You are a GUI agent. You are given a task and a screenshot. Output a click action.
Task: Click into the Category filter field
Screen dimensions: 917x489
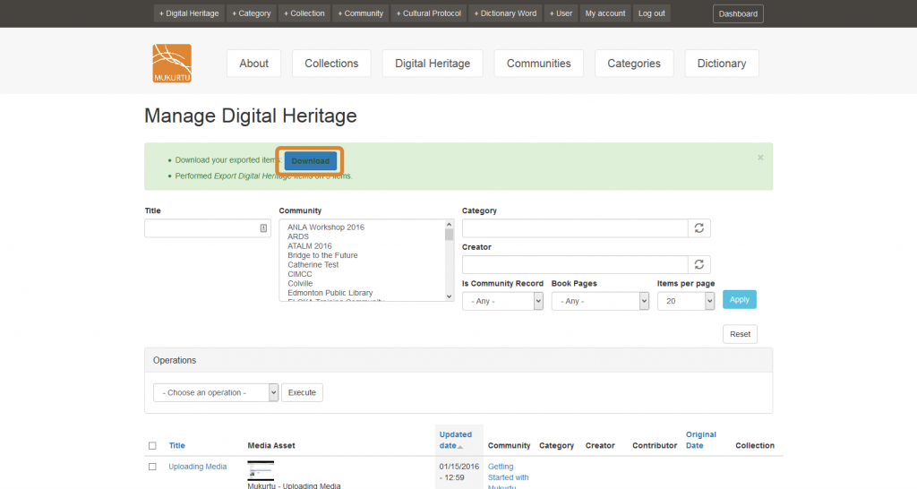pyautogui.click(x=575, y=228)
